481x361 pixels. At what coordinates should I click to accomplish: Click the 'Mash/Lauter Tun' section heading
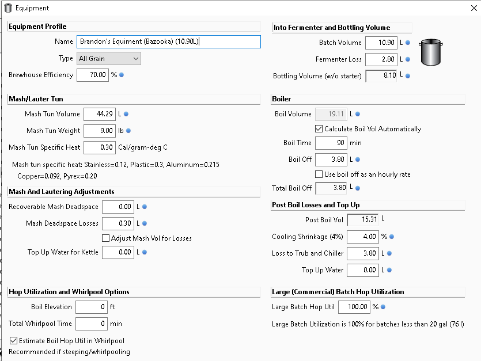click(36, 99)
